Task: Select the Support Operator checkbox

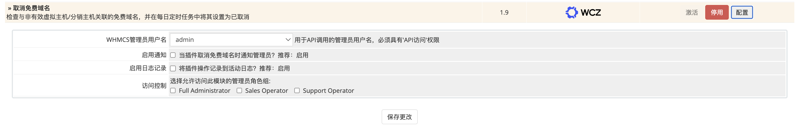Action: [297, 90]
